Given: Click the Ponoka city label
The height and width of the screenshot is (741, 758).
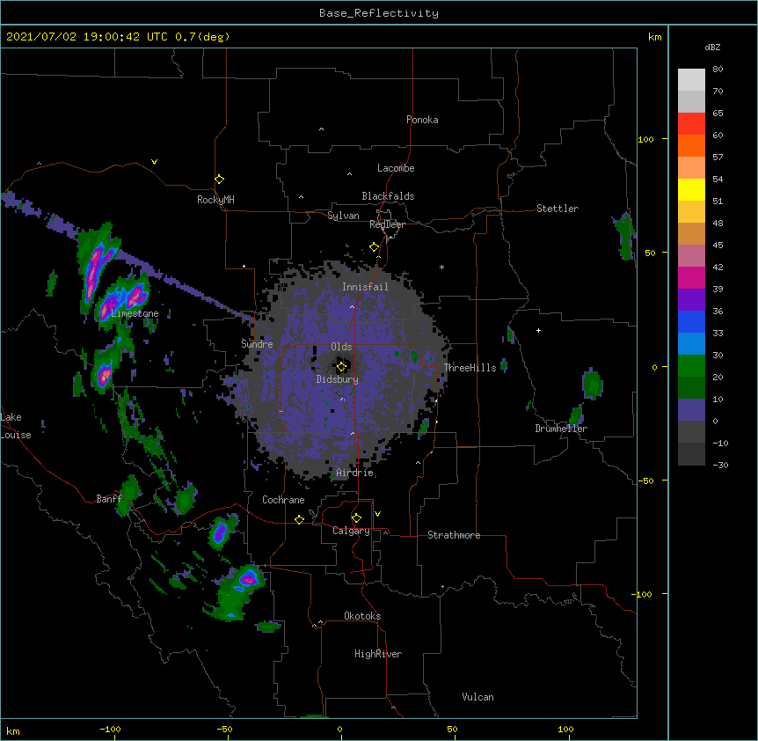Looking at the screenshot, I should coord(422,120).
